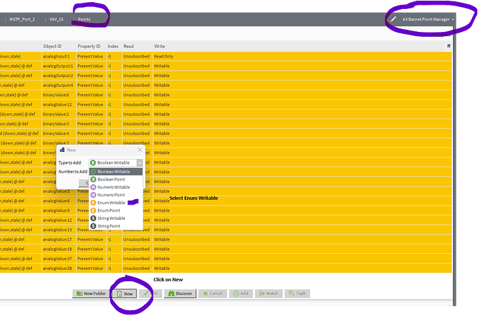Click the Match button
Viewport: 478px width, 315px height.
pos(269,293)
